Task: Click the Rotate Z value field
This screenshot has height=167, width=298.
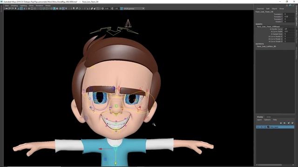Action: tap(289, 22)
